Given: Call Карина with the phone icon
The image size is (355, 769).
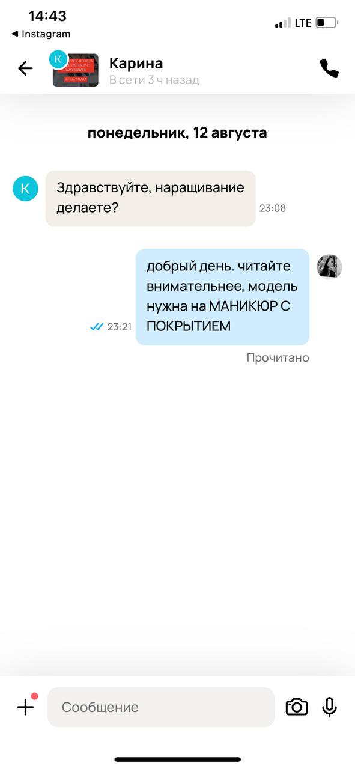Looking at the screenshot, I should (x=329, y=68).
